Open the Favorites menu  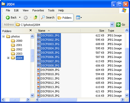pos(38,10)
